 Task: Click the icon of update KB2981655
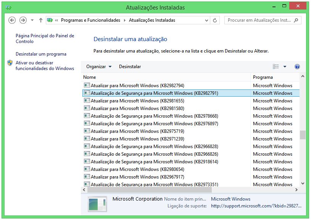tap(87, 100)
